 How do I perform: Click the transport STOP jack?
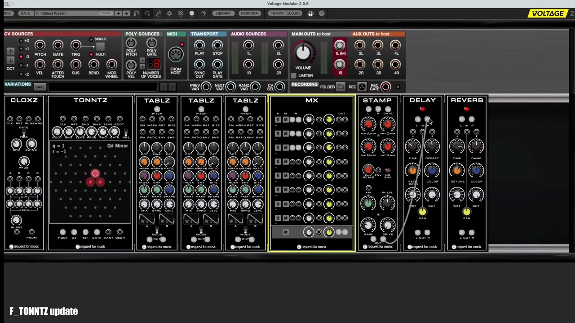(217, 45)
